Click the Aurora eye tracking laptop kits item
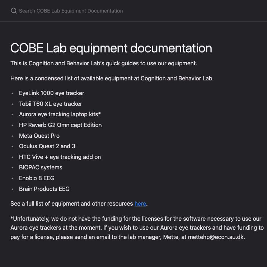 pos(60,114)
